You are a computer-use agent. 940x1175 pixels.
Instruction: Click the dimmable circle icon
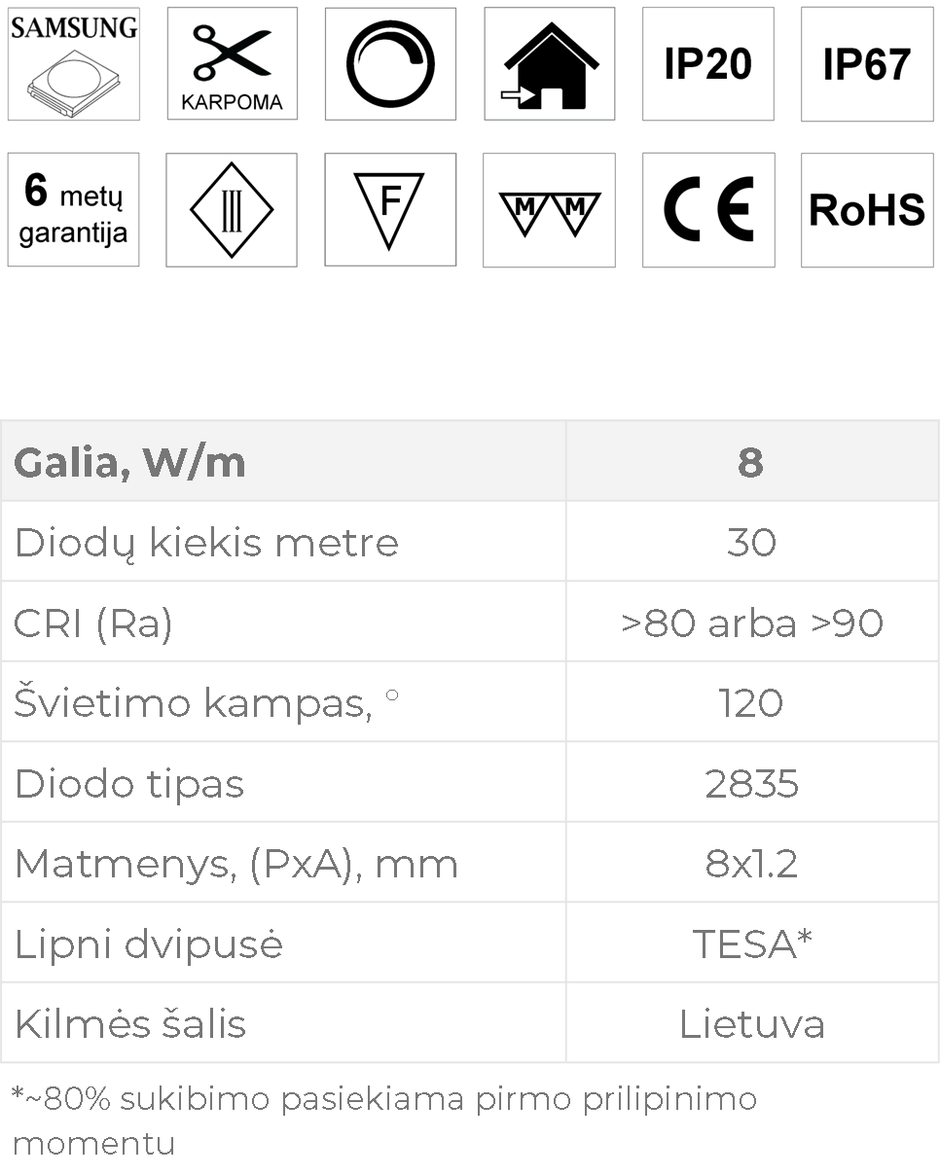tap(390, 64)
